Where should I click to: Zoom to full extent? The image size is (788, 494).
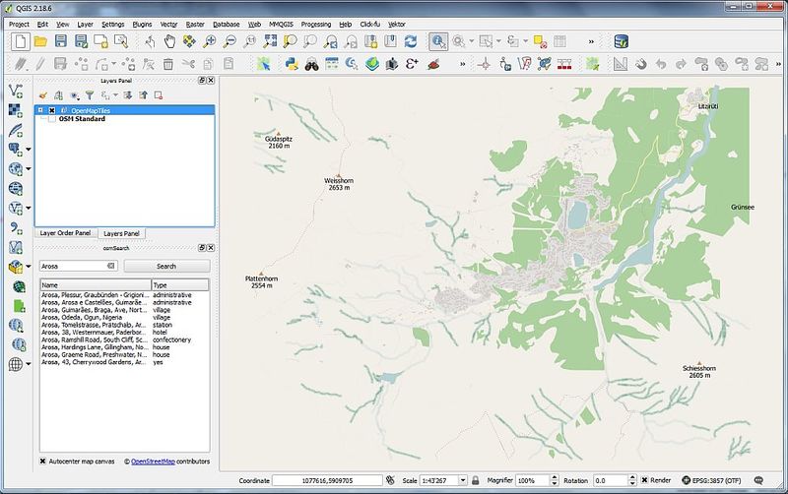pos(270,41)
